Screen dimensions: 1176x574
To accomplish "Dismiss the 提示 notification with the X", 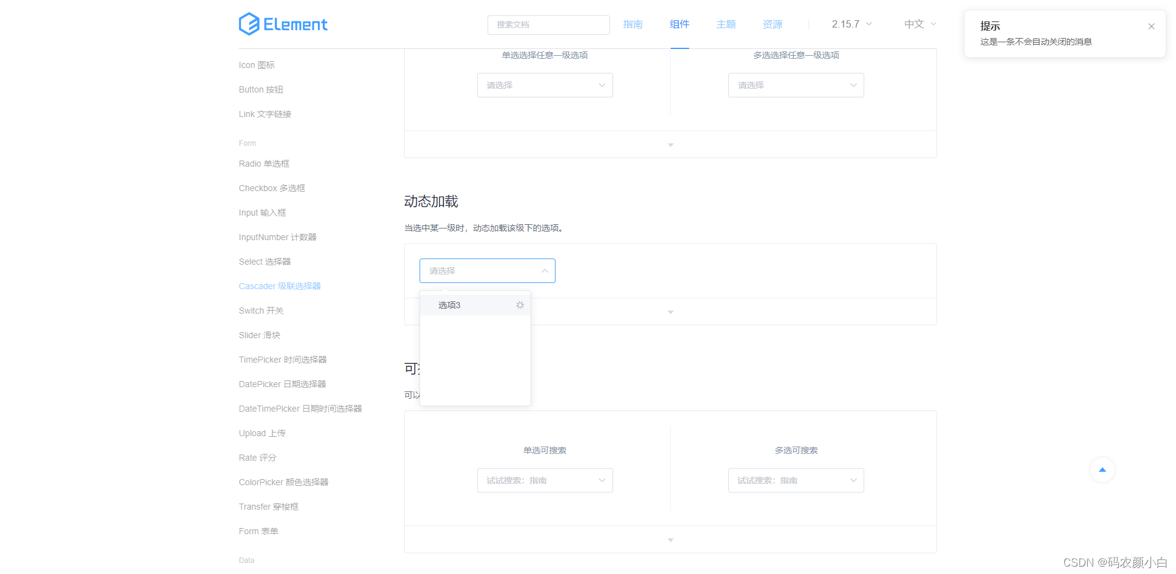I will (1151, 26).
